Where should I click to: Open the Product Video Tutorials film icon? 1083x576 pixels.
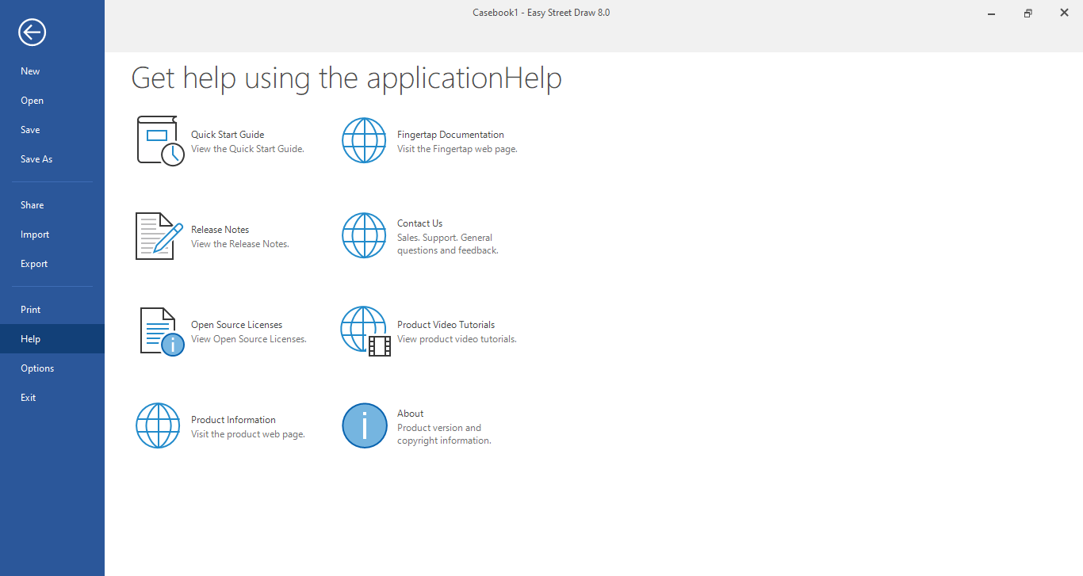pos(365,331)
